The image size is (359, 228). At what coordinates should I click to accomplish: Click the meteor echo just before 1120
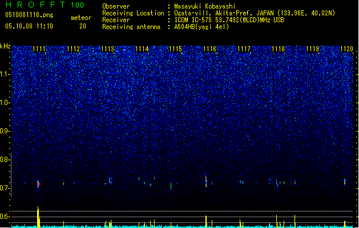pos(345,182)
